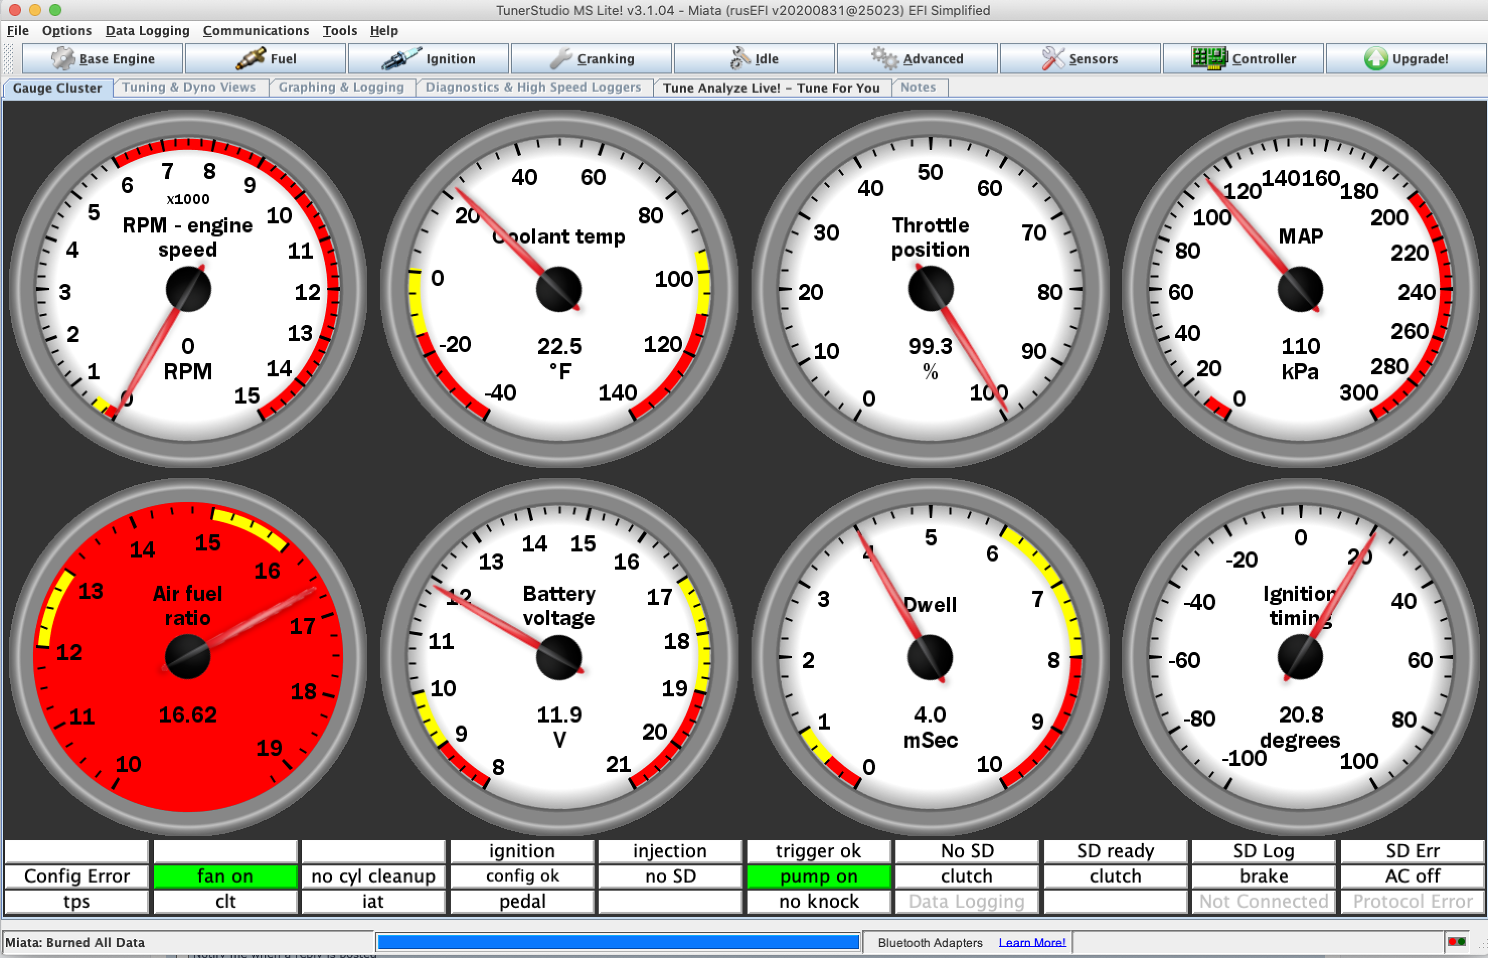Click the Controller circuit board icon
The image size is (1488, 958).
[1209, 58]
